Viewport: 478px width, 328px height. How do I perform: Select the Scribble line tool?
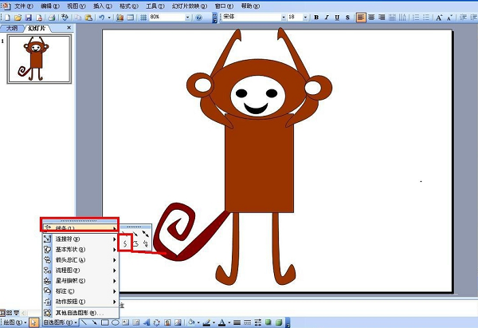click(146, 243)
